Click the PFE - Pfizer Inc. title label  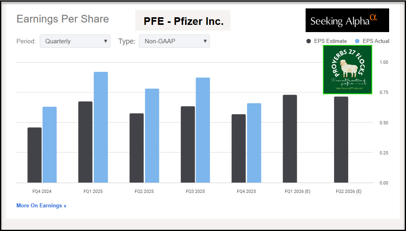pos(184,21)
